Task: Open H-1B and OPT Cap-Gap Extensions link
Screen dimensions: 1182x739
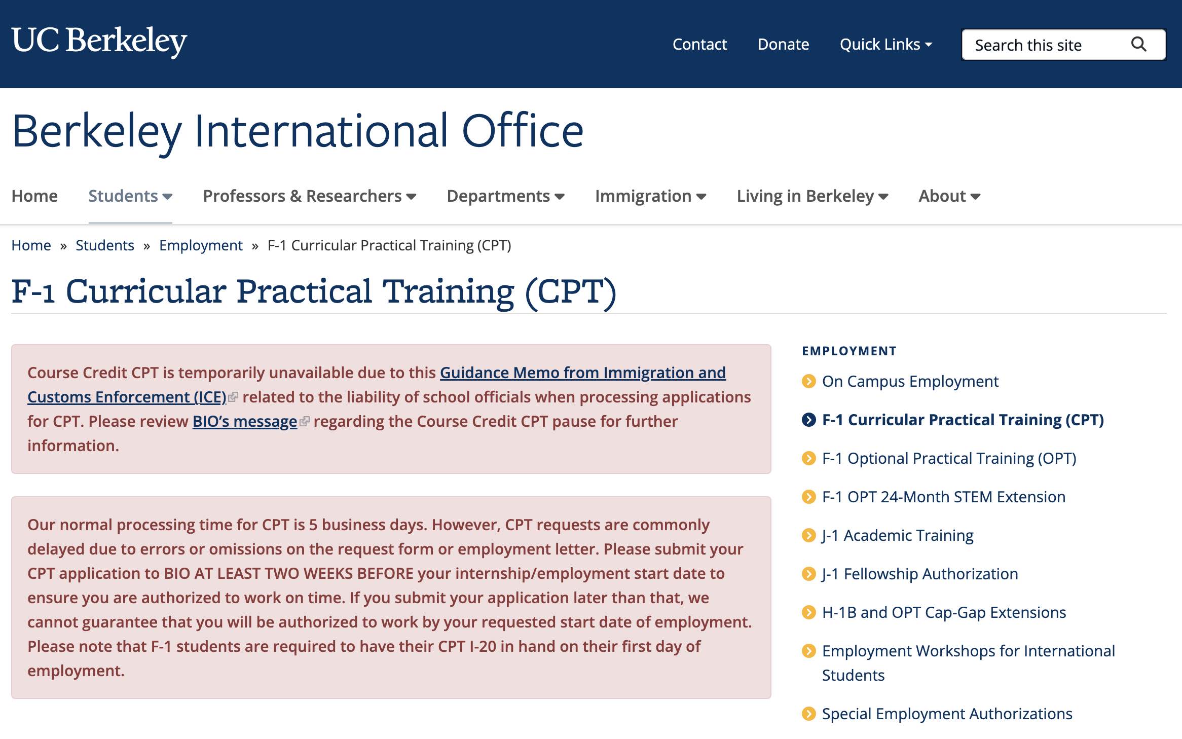Action: [x=944, y=612]
